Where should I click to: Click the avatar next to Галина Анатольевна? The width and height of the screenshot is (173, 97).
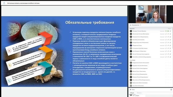(131, 63)
